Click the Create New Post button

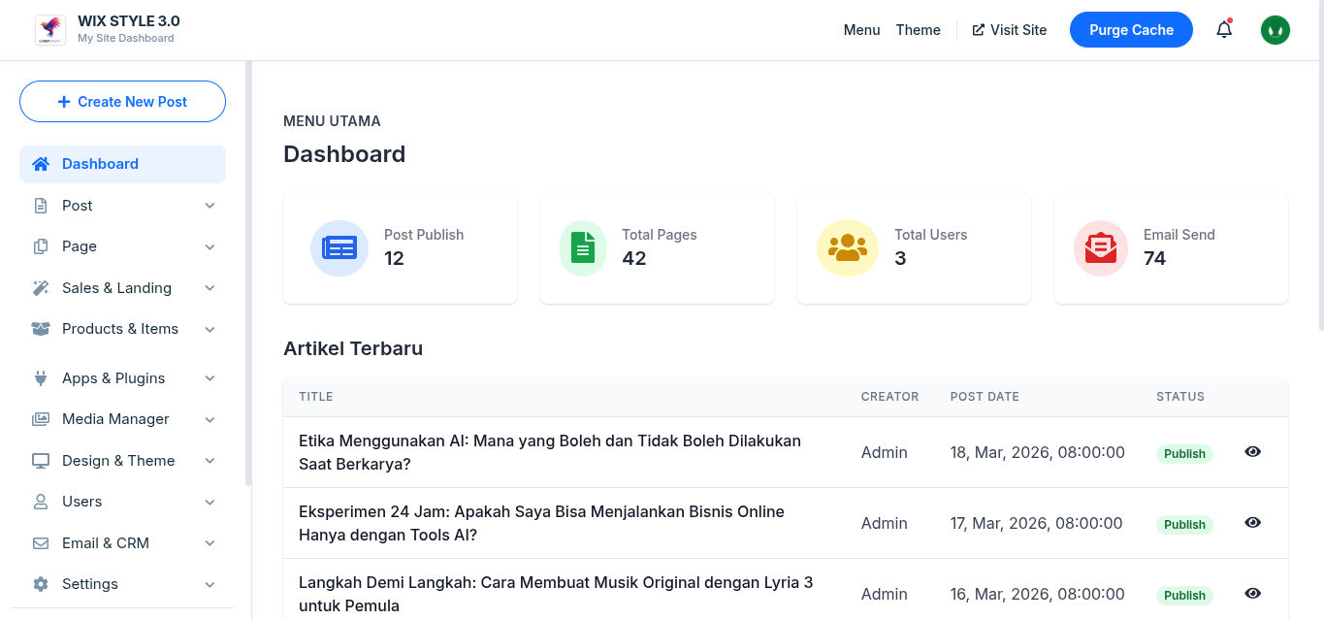pos(122,102)
